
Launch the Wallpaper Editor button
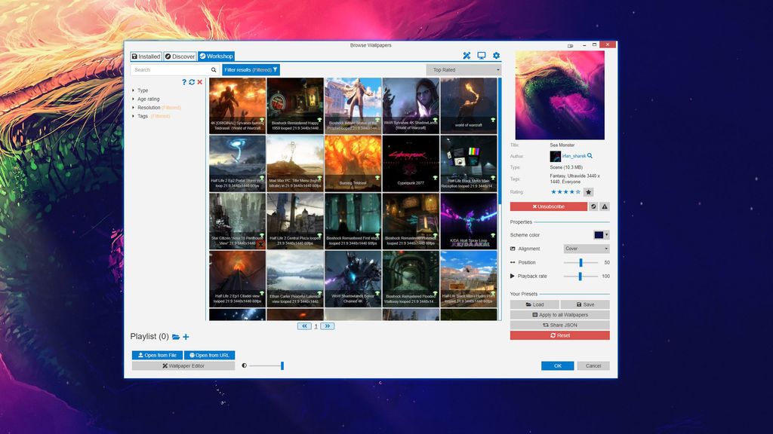click(x=183, y=365)
